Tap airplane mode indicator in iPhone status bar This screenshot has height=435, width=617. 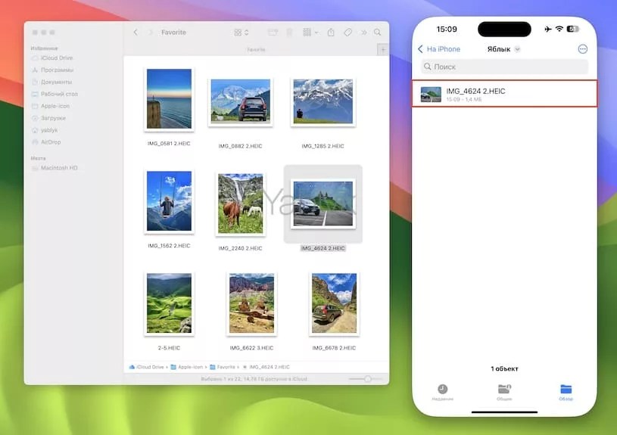pos(548,29)
